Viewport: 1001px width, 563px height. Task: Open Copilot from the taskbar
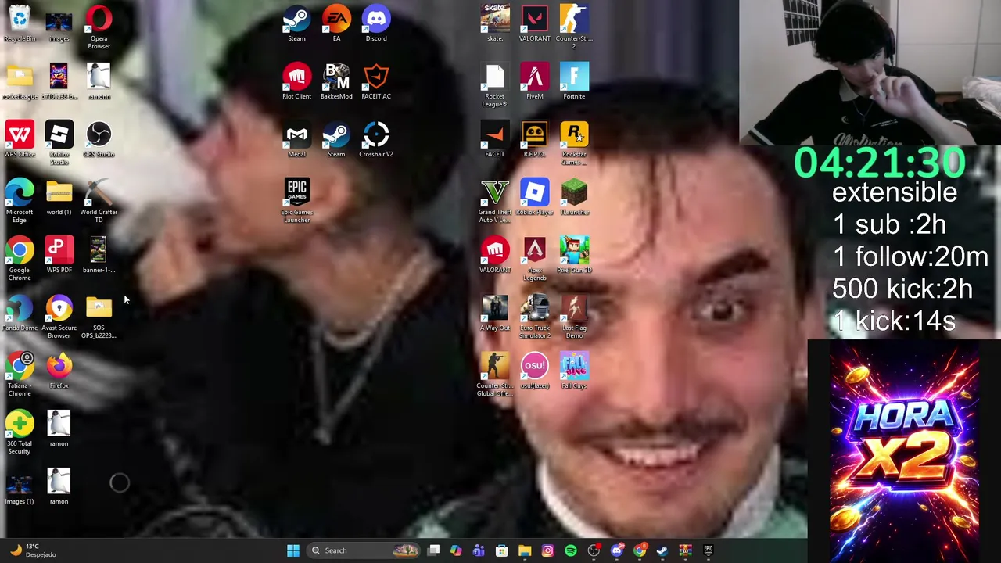tap(456, 550)
